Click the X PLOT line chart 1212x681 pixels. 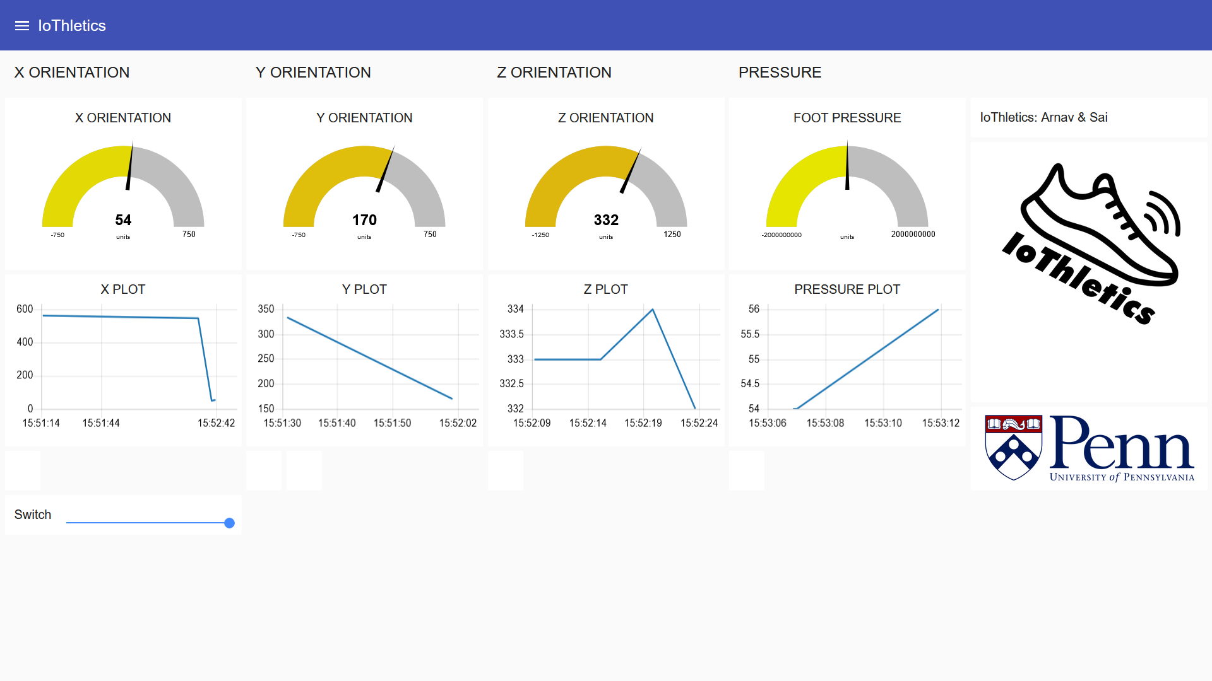[126, 359]
